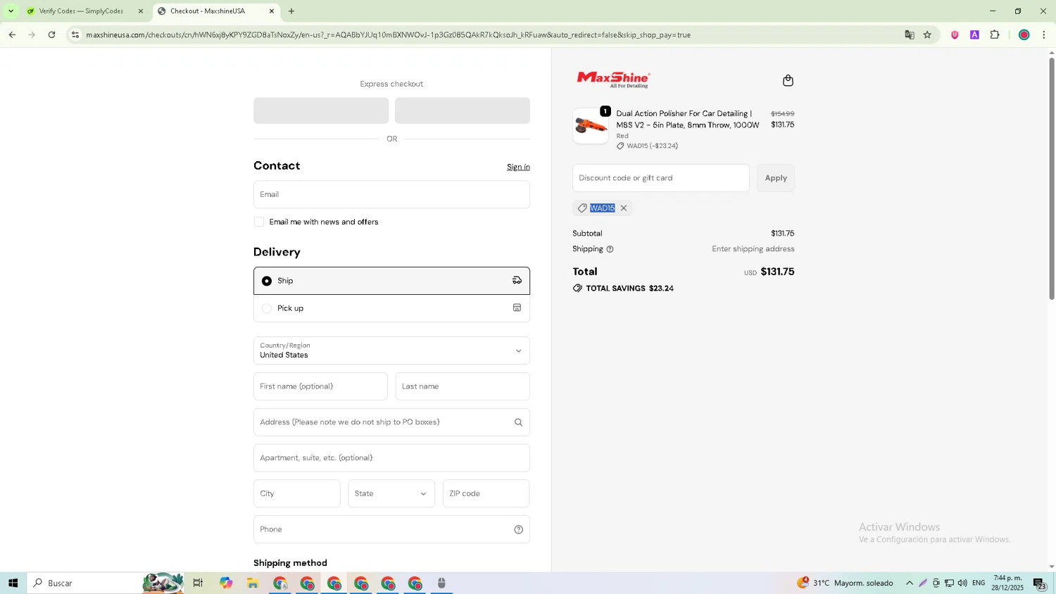Image resolution: width=1056 pixels, height=594 pixels.
Task: Reload the checkout page
Action: tap(51, 34)
